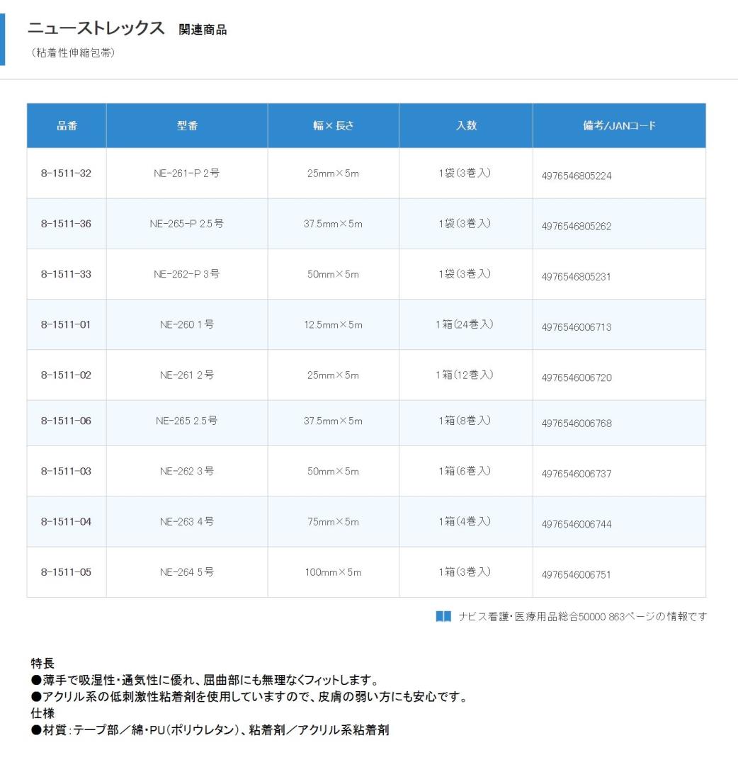
Task: Select the 備考/JANコード column header
Action: 619,126
